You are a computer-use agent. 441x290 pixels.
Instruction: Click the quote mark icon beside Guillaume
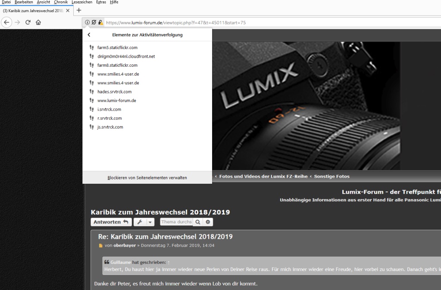click(106, 262)
